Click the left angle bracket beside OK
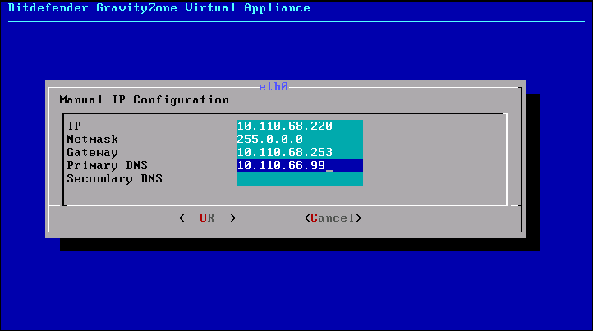593x331 pixels. tap(182, 218)
